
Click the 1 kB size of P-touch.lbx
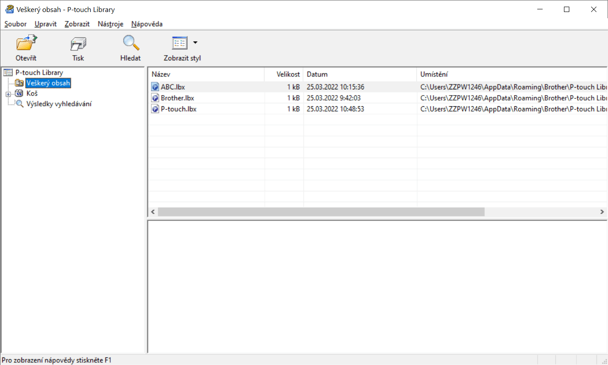(294, 109)
